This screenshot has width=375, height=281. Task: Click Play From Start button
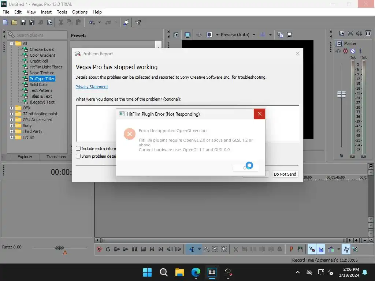pos(117,249)
